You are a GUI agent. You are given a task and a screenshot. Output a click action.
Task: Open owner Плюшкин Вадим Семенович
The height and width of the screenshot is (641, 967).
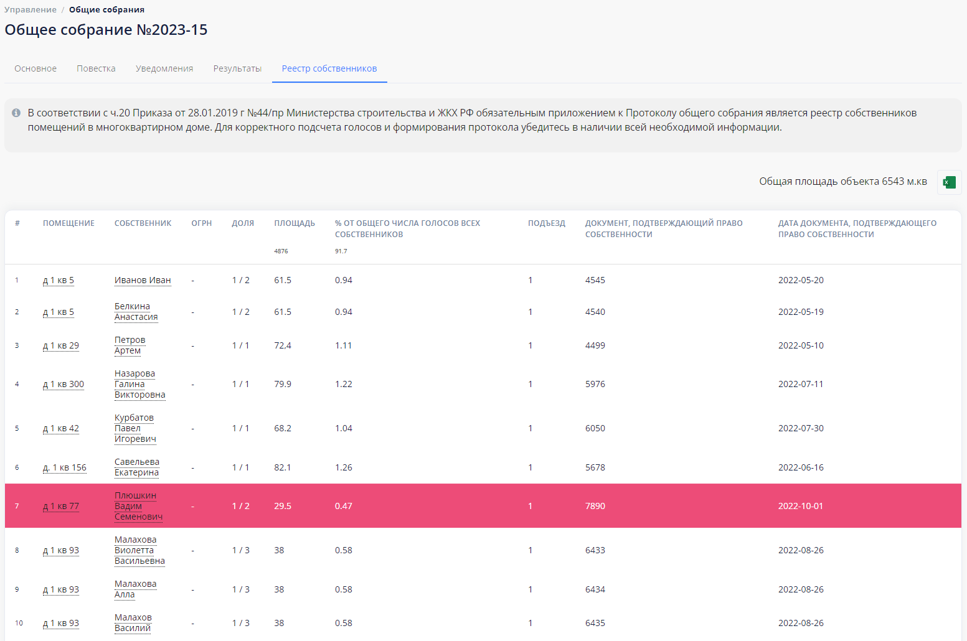tap(138, 506)
